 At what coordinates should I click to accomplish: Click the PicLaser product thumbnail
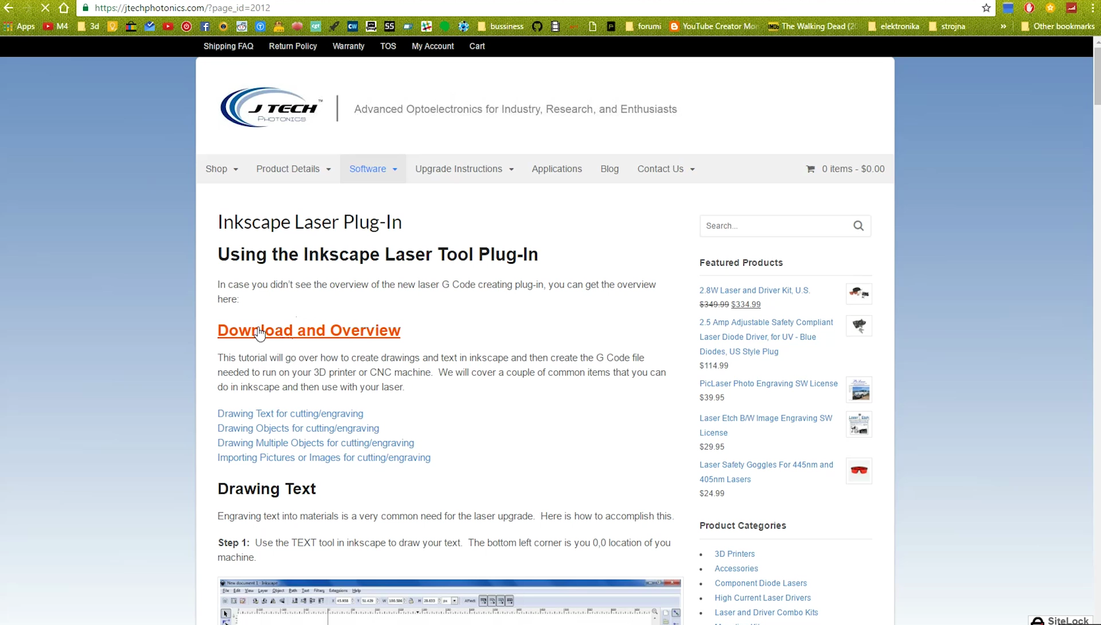tap(859, 390)
